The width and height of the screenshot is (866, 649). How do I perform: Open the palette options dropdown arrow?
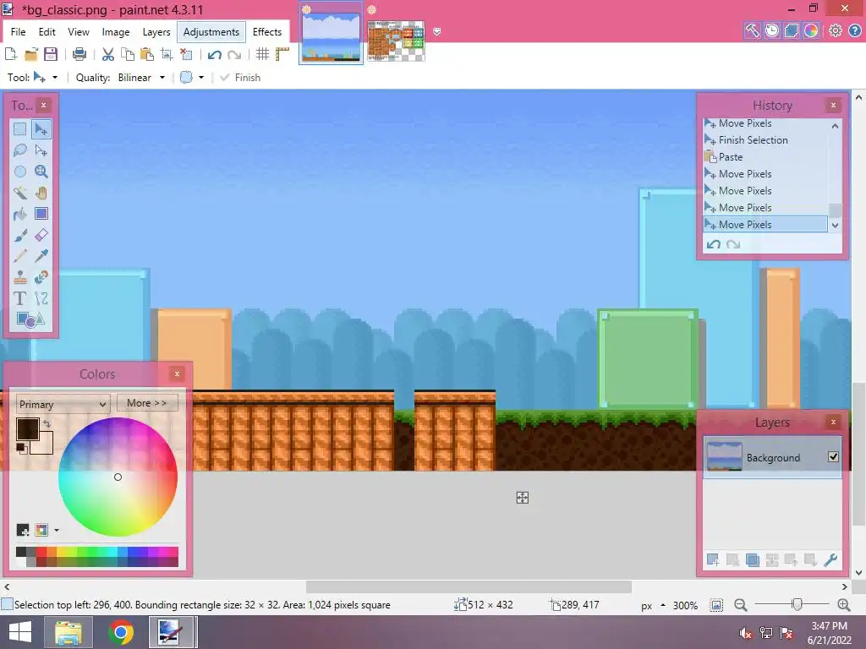click(x=57, y=531)
